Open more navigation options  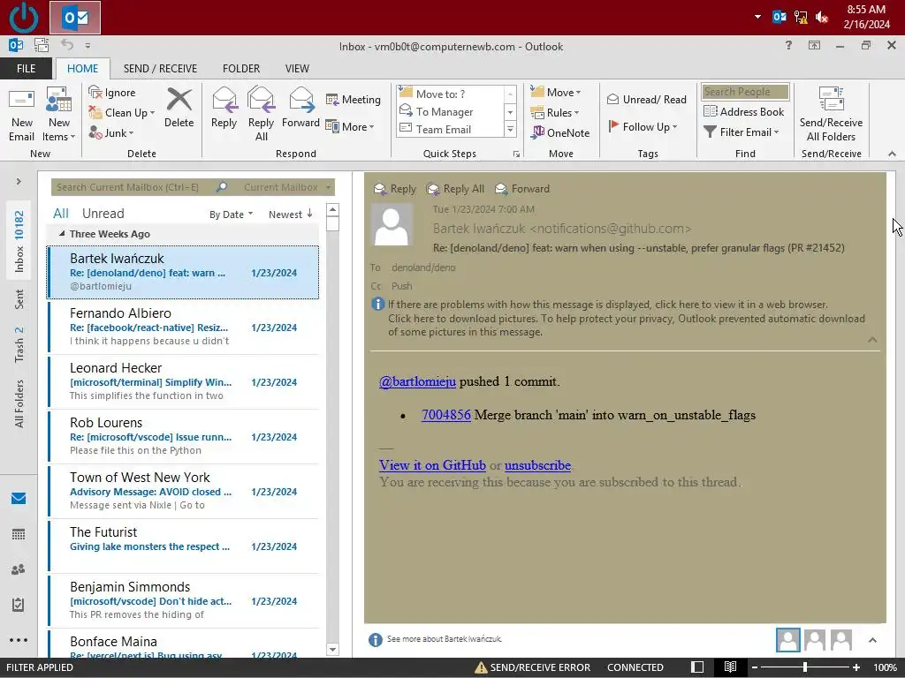(x=19, y=640)
